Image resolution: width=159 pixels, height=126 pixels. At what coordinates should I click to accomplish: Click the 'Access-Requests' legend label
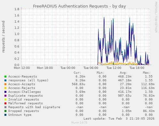click(x=23, y=77)
